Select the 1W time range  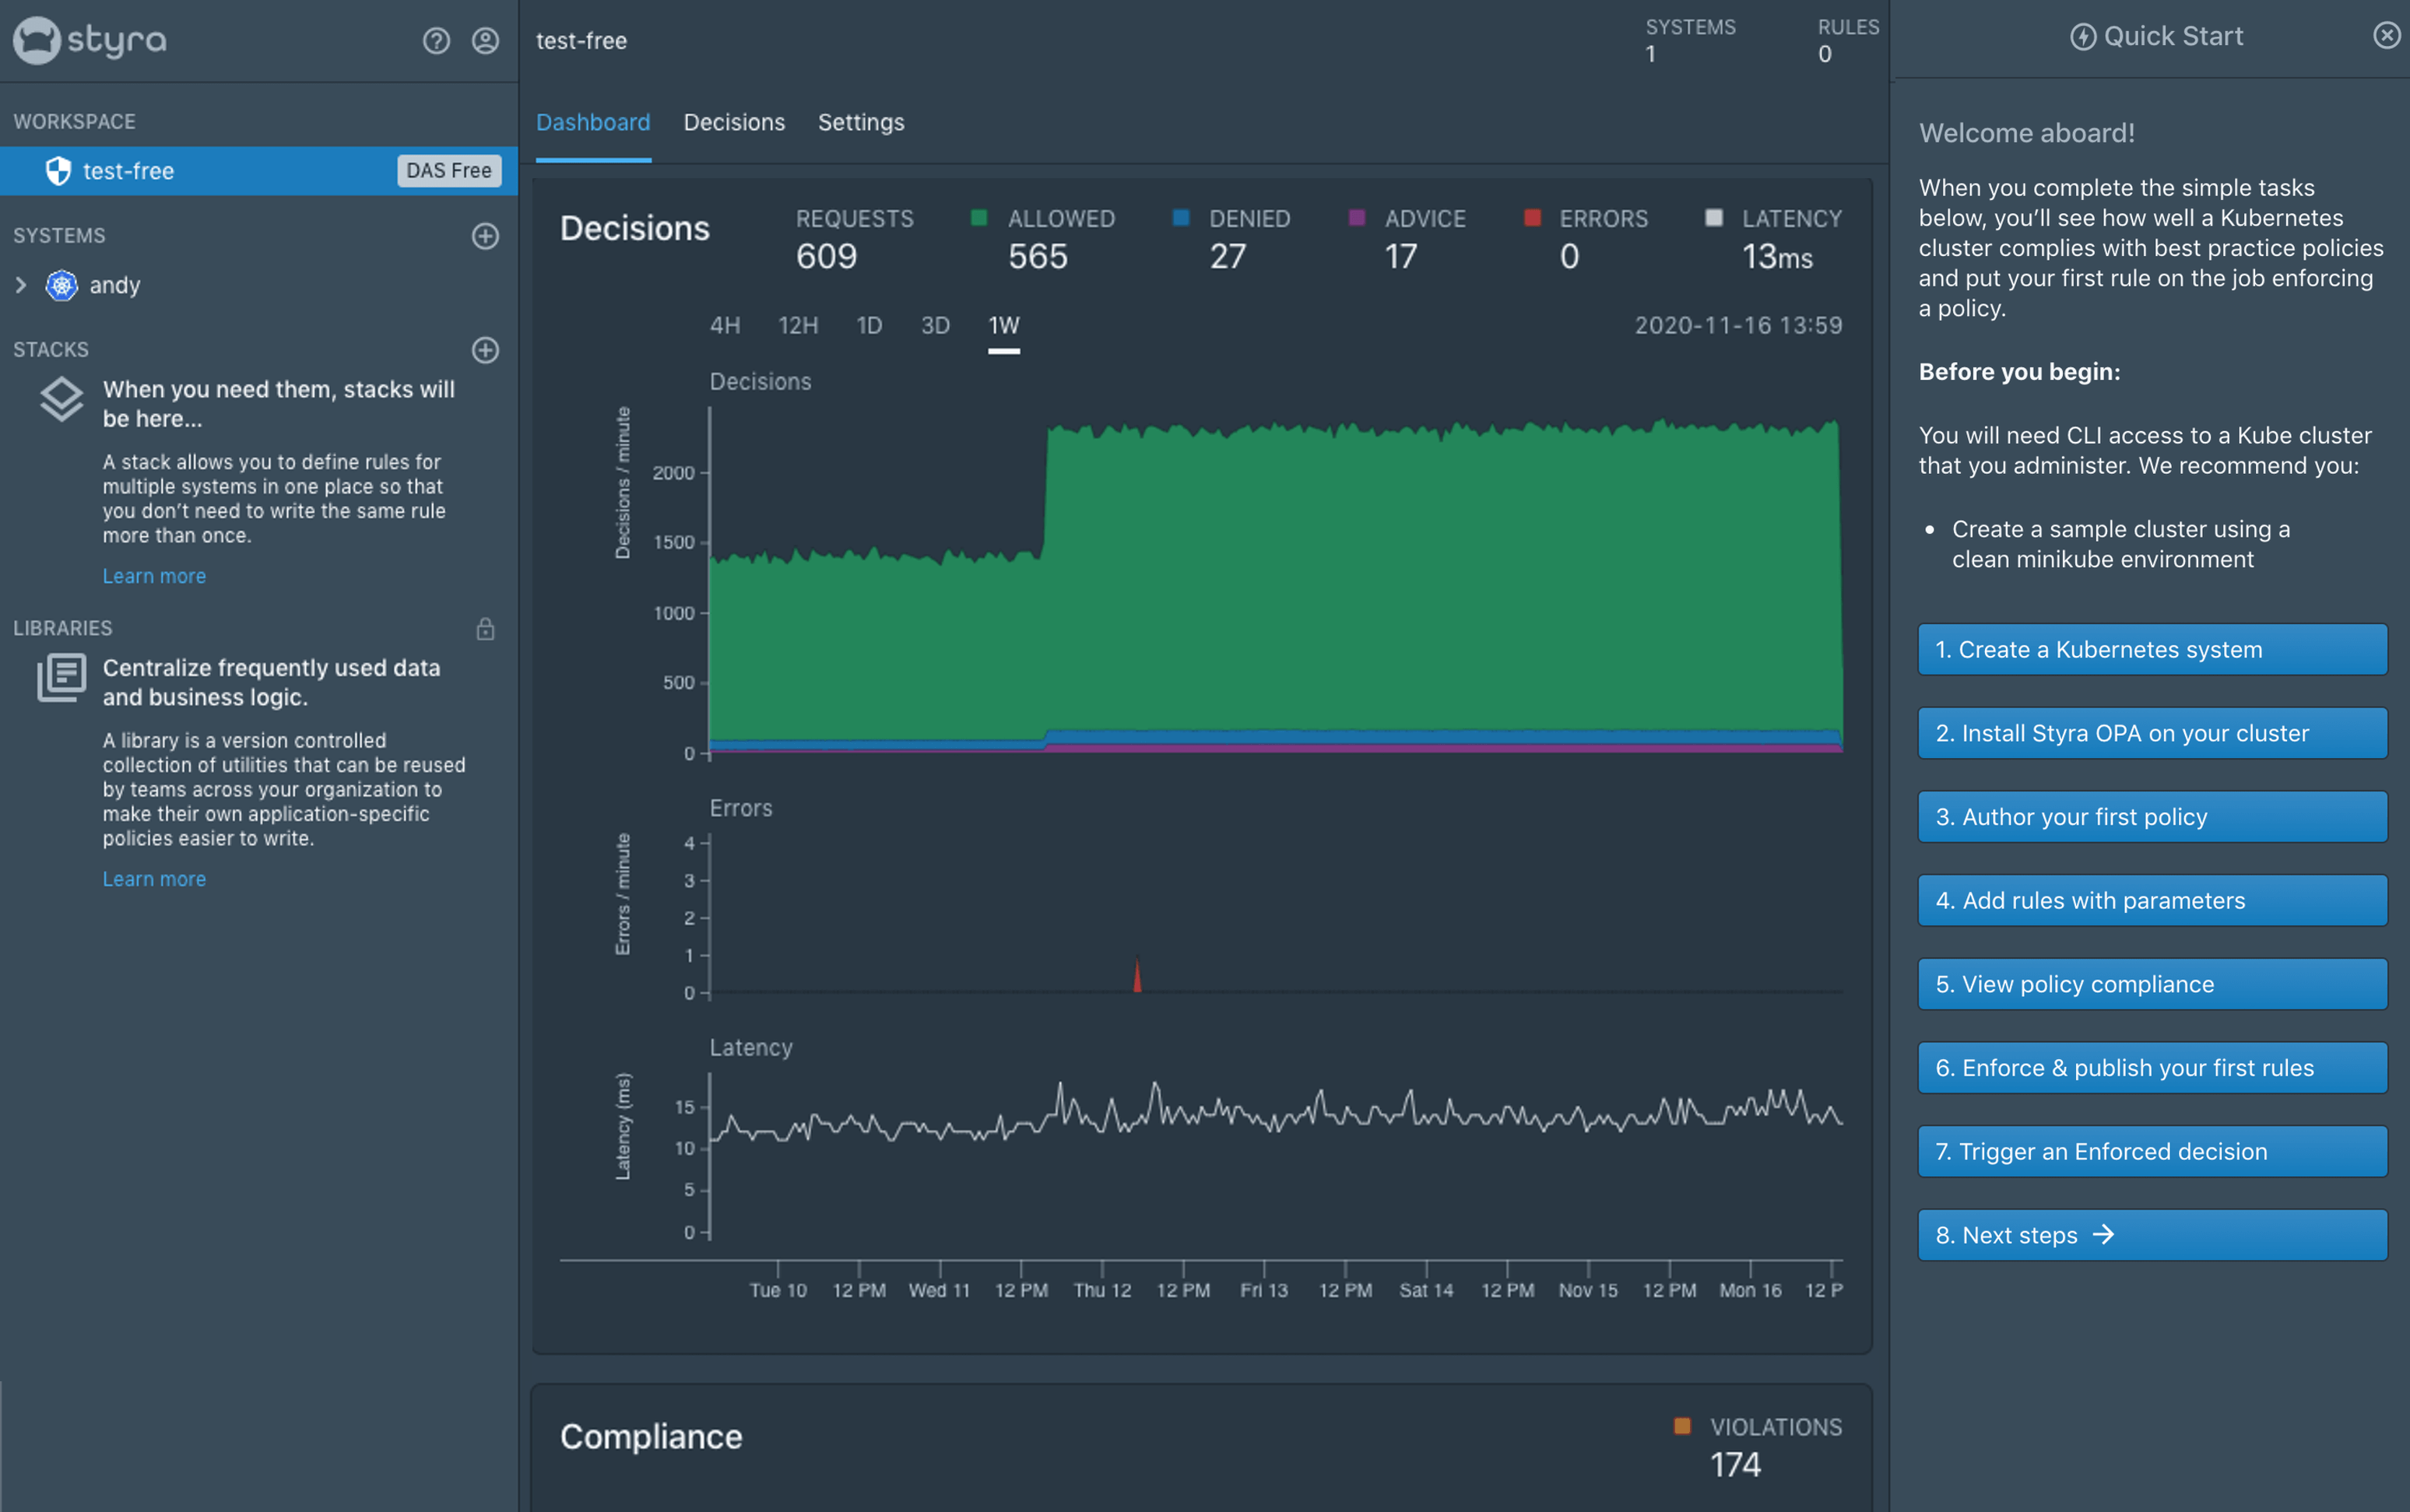coord(1004,325)
